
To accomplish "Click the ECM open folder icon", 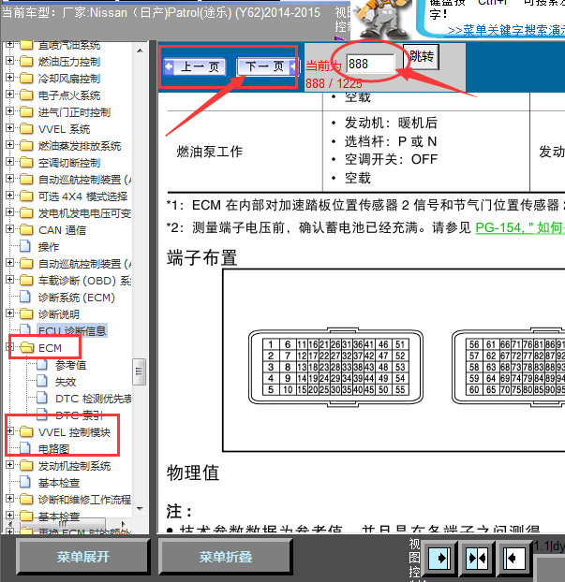I will [27, 347].
